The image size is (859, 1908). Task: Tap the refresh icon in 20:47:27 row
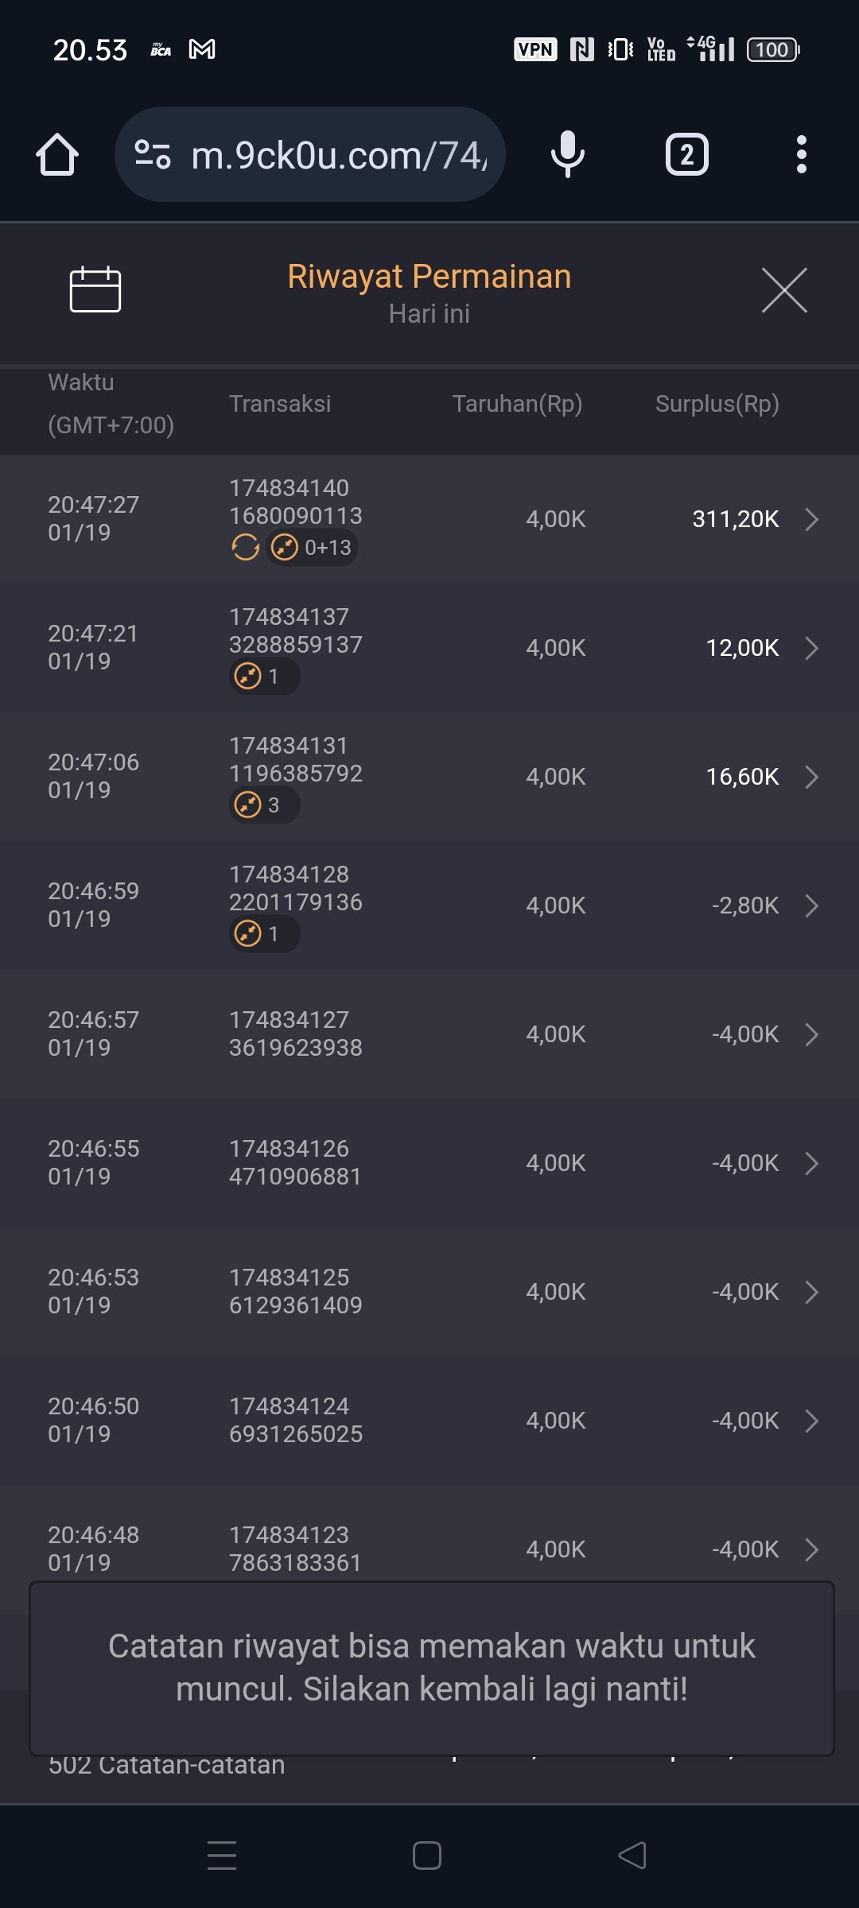pyautogui.click(x=245, y=548)
